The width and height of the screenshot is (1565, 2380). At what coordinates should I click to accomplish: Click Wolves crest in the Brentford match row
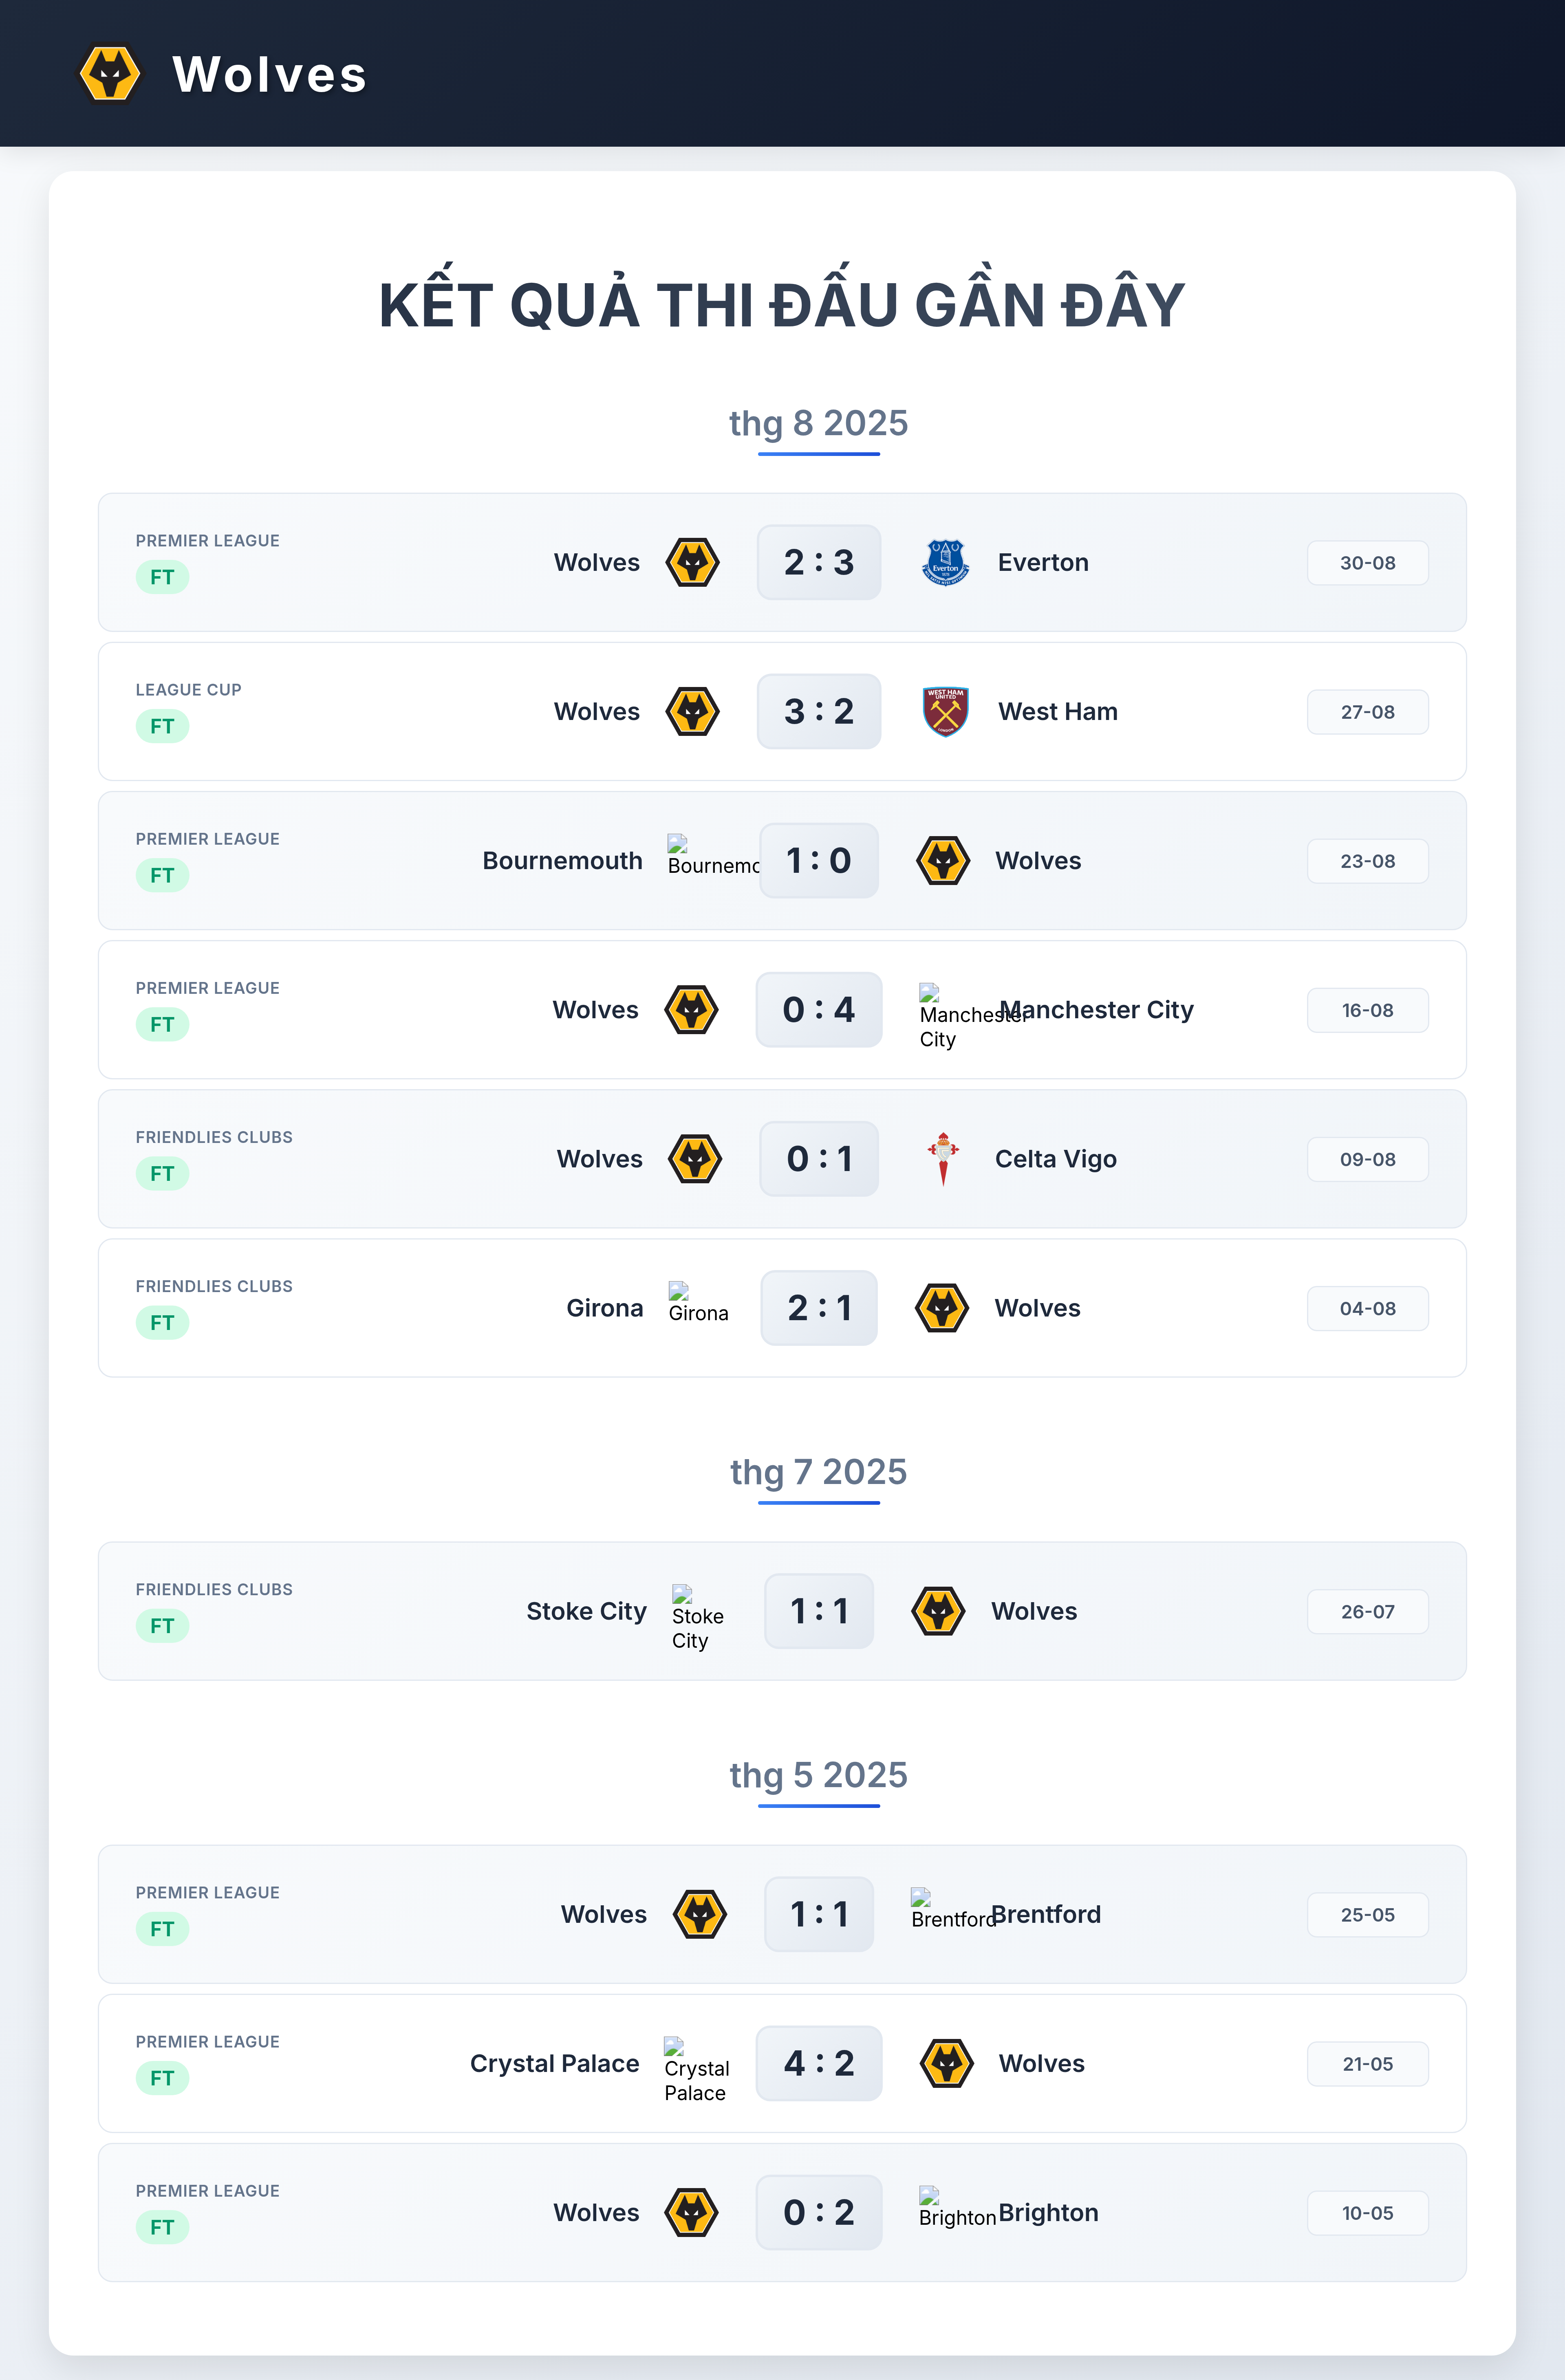tap(700, 1913)
